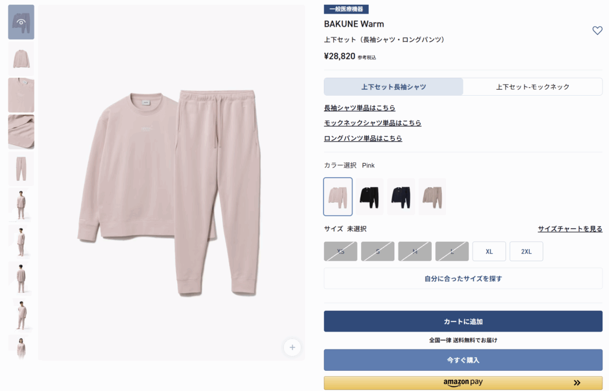
Task: Choose the black set color swatch
Action: [x=369, y=197]
